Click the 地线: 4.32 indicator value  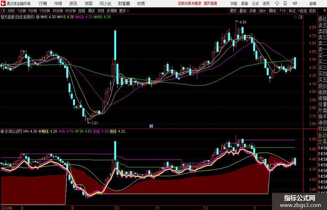point(117,131)
